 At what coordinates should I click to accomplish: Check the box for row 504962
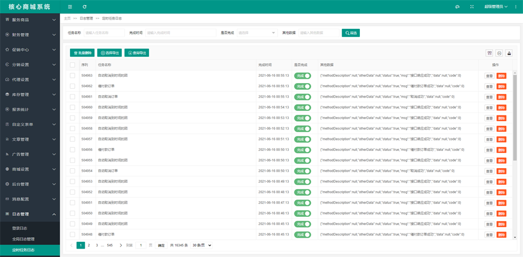[72, 86]
